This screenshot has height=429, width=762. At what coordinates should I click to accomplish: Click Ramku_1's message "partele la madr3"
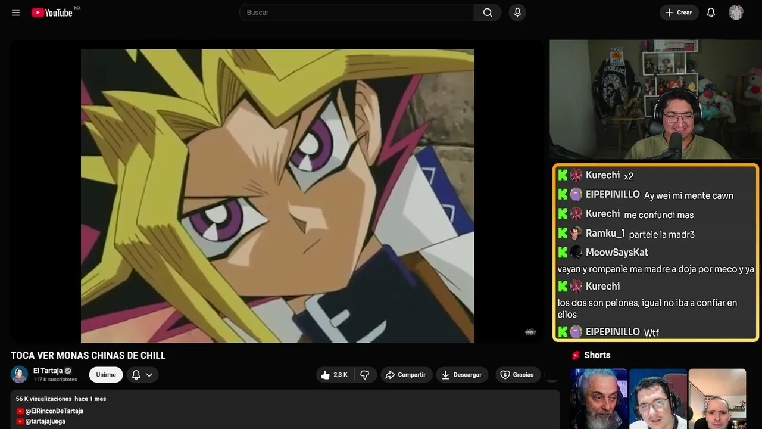click(x=662, y=234)
